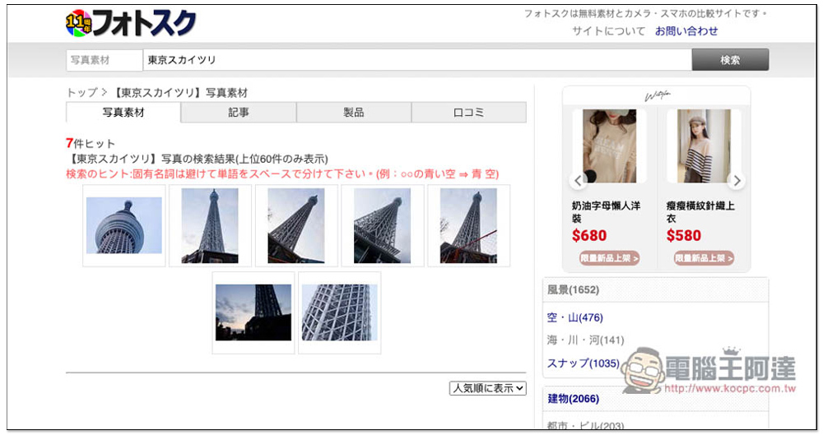This screenshot has width=823, height=435.
Task: Click the 検索 search button
Action: pyautogui.click(x=730, y=60)
